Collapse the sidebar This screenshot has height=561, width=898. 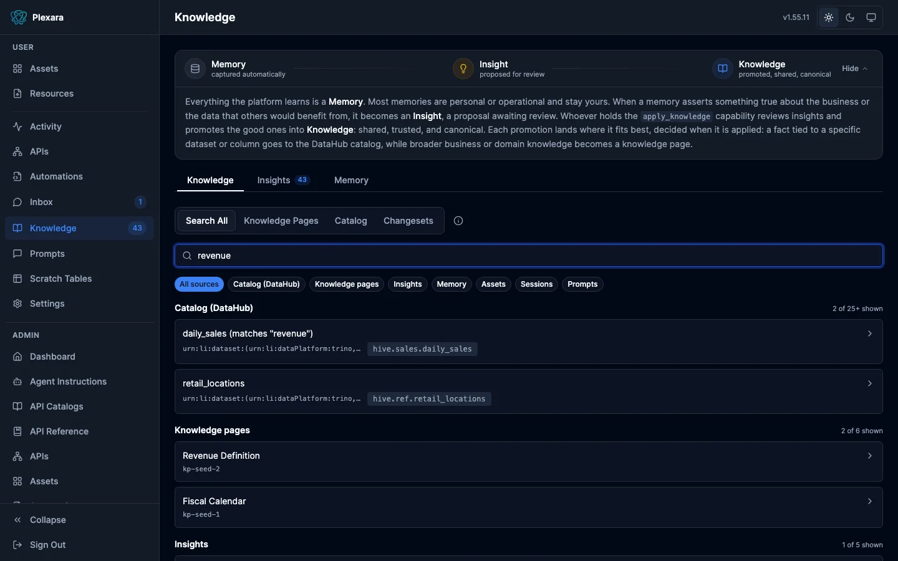79,520
